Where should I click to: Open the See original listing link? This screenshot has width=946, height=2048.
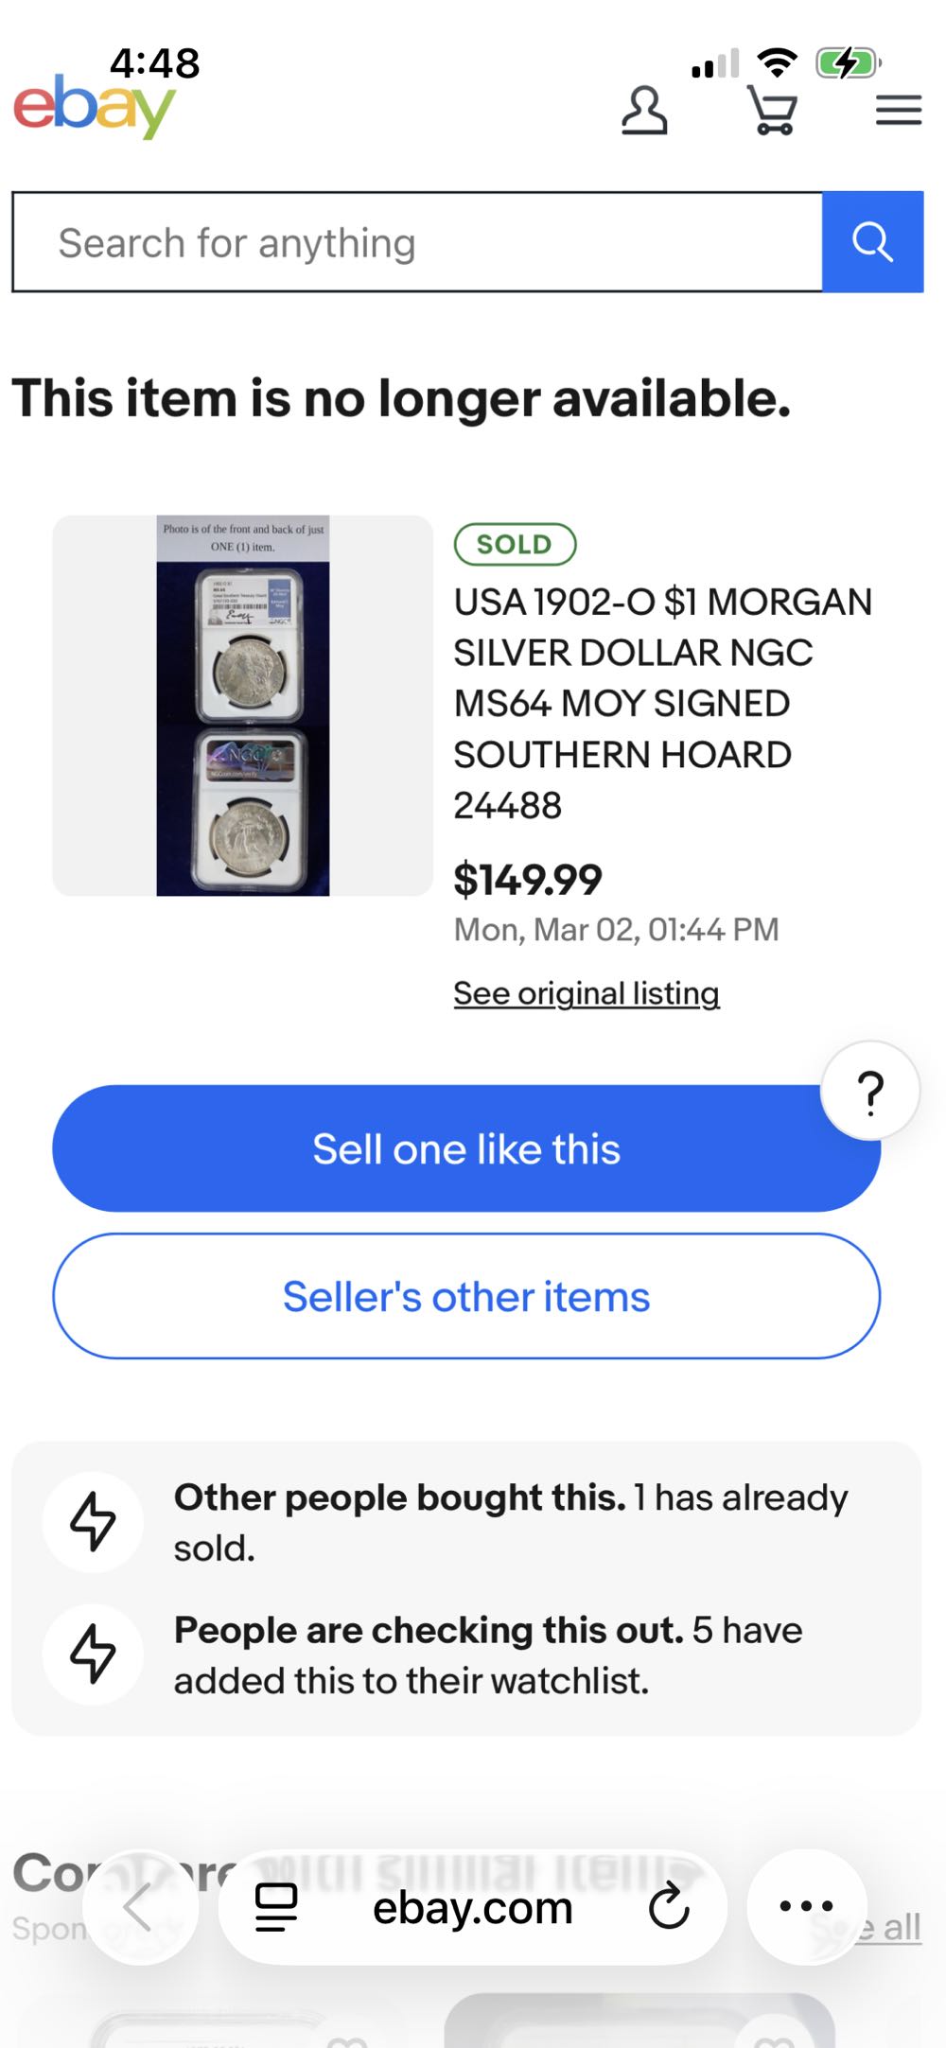coord(587,993)
